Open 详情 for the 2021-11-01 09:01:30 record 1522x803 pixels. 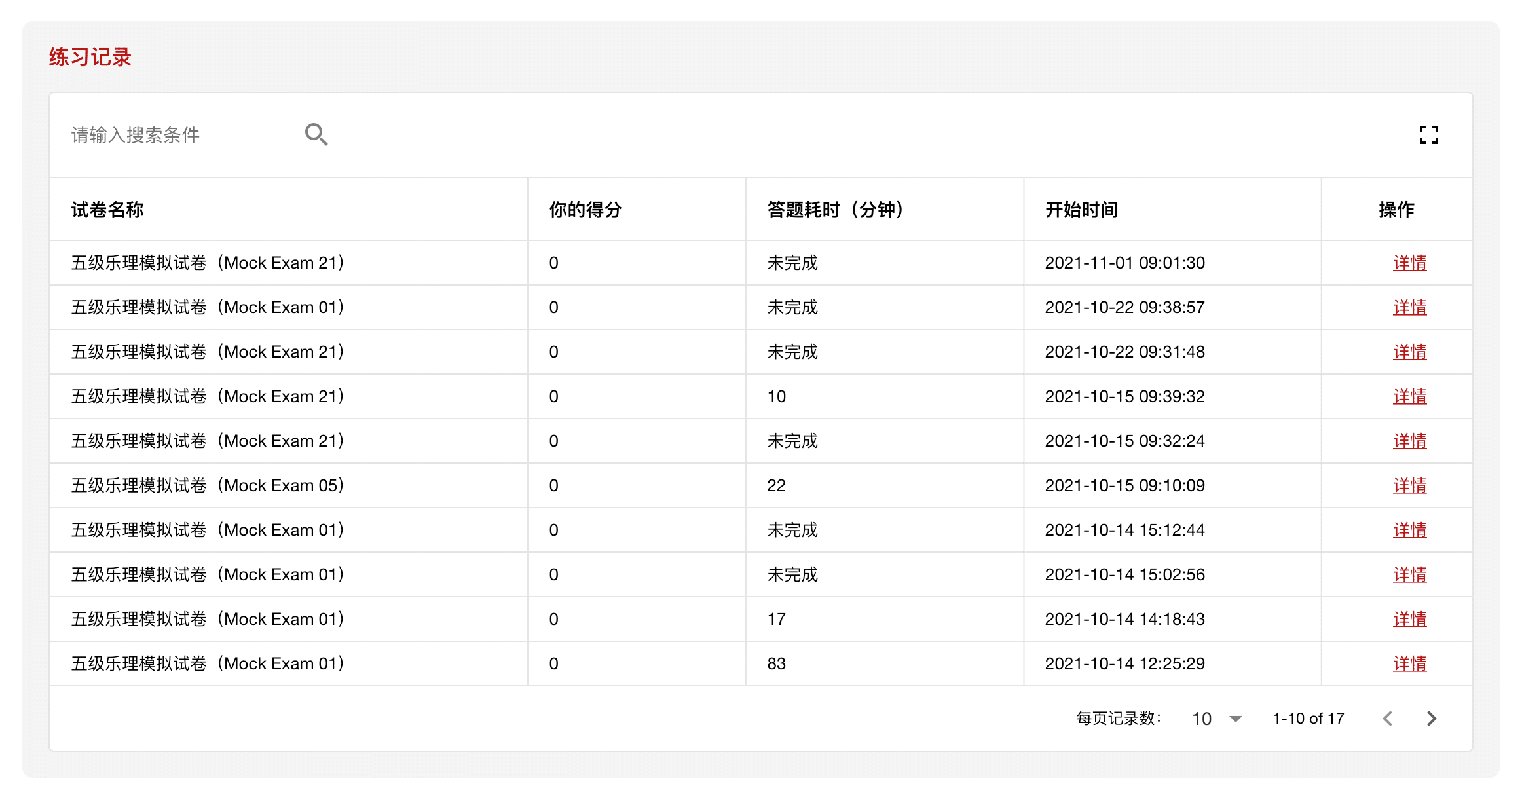[1409, 263]
